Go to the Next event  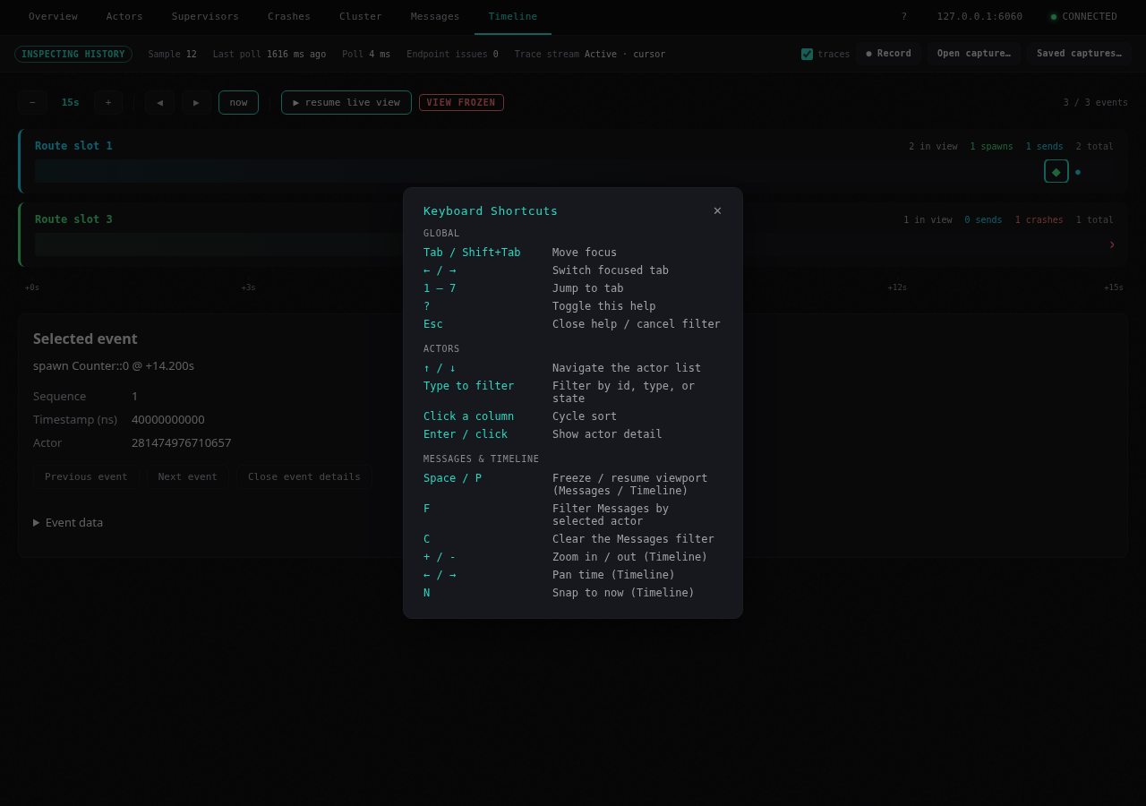pyautogui.click(x=188, y=476)
